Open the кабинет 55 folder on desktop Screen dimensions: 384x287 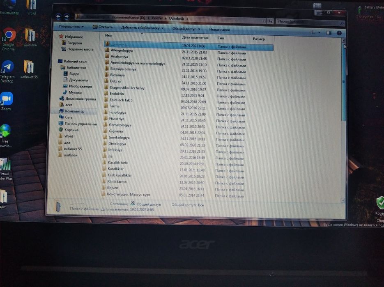point(29,69)
